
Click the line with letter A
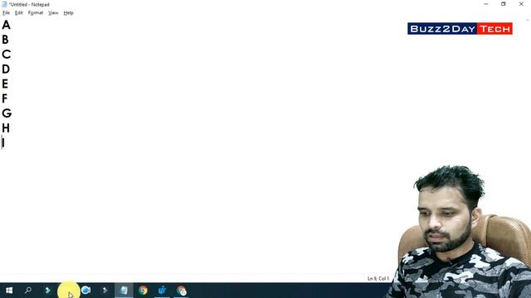click(6, 25)
